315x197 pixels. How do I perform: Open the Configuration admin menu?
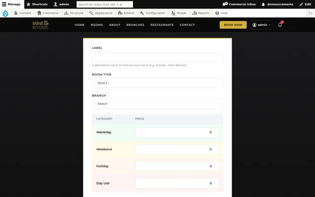coord(152,13)
